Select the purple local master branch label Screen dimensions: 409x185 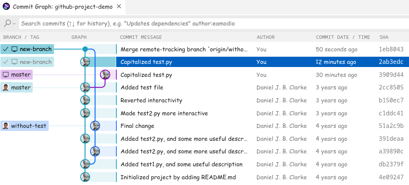17,75
